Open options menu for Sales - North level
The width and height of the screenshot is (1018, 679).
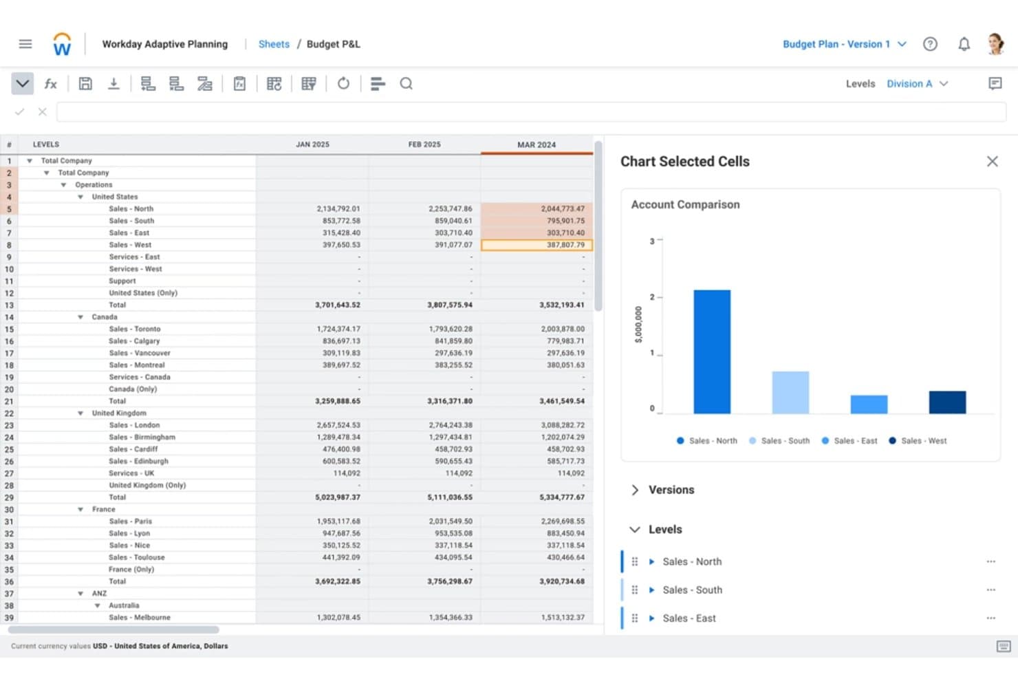[x=990, y=561]
